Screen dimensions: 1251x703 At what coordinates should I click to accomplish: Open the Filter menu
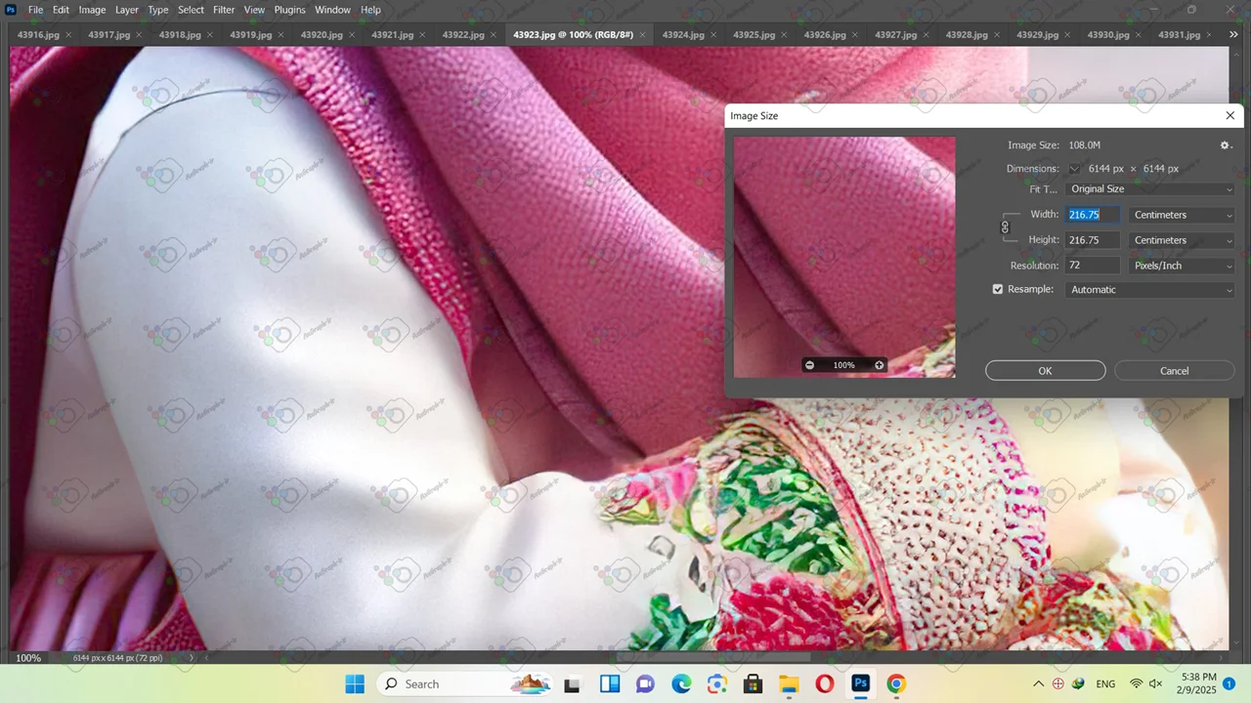coord(224,10)
